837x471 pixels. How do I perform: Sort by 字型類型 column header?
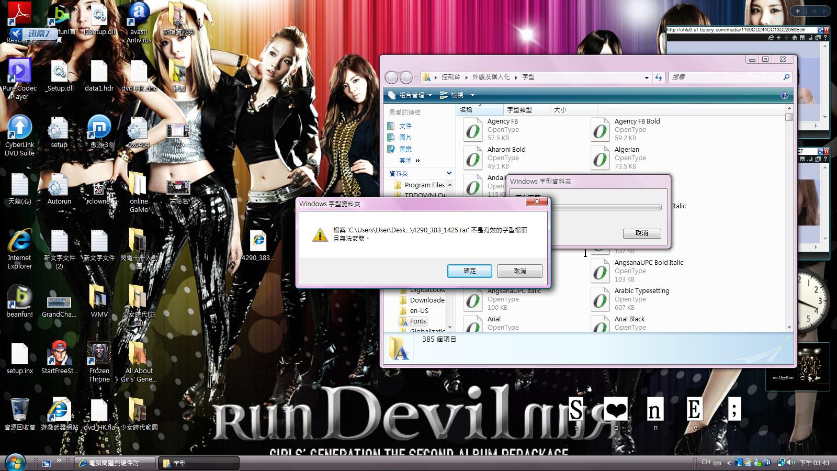tap(527, 110)
